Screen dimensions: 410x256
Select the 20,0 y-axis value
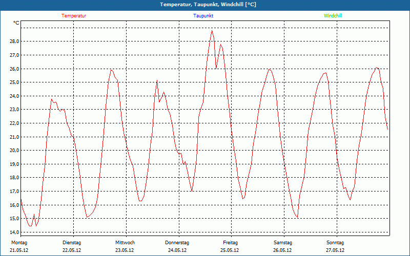click(14, 151)
